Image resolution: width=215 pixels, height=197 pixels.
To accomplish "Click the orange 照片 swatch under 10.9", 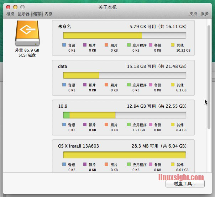I will coord(106,124).
